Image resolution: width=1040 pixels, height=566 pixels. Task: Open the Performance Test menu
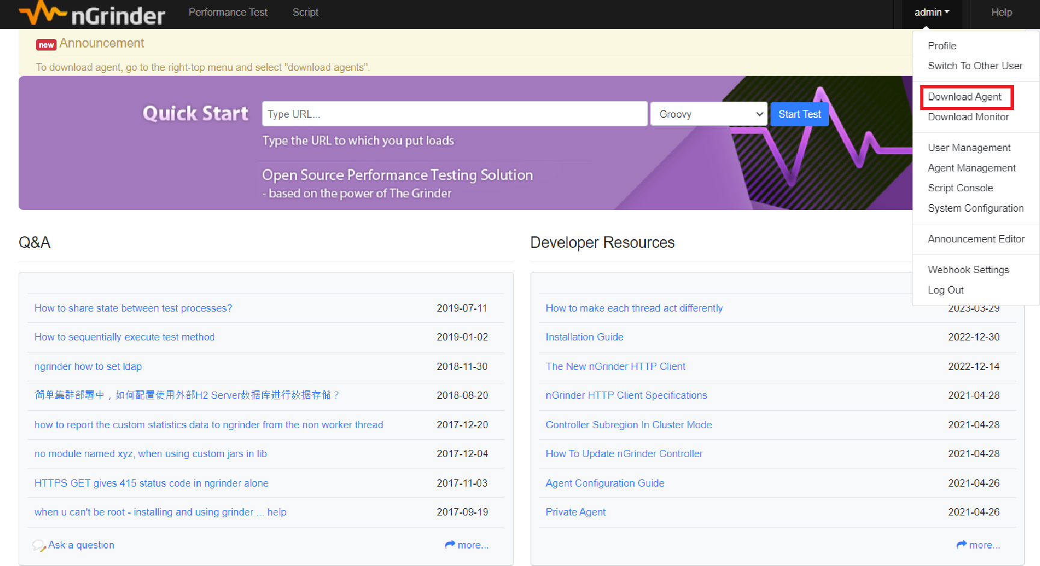coord(228,12)
